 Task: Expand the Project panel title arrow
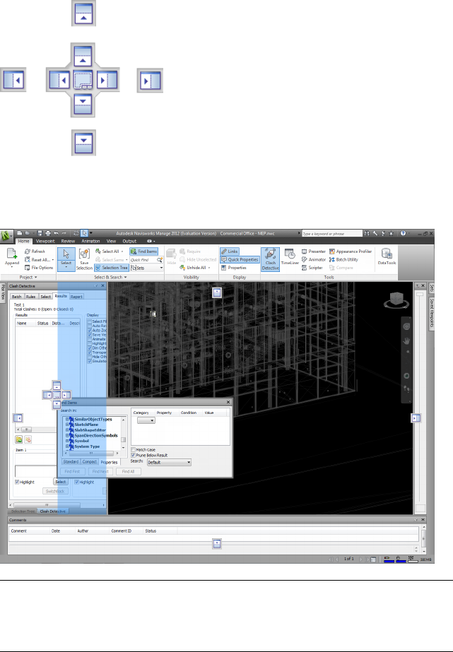pyautogui.click(x=35, y=278)
